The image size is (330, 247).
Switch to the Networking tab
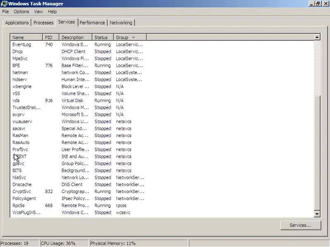[121, 23]
